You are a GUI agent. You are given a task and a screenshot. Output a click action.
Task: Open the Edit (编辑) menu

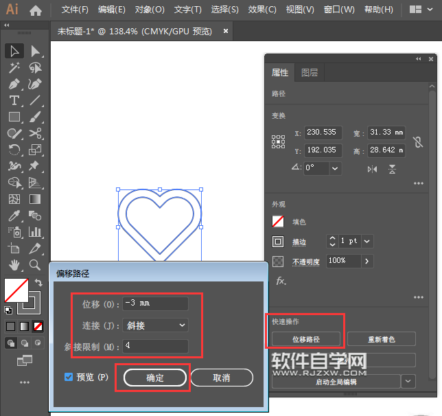click(x=112, y=10)
